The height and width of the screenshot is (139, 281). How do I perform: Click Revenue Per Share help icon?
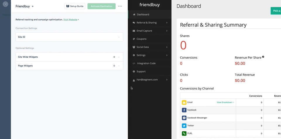pyautogui.click(x=263, y=57)
